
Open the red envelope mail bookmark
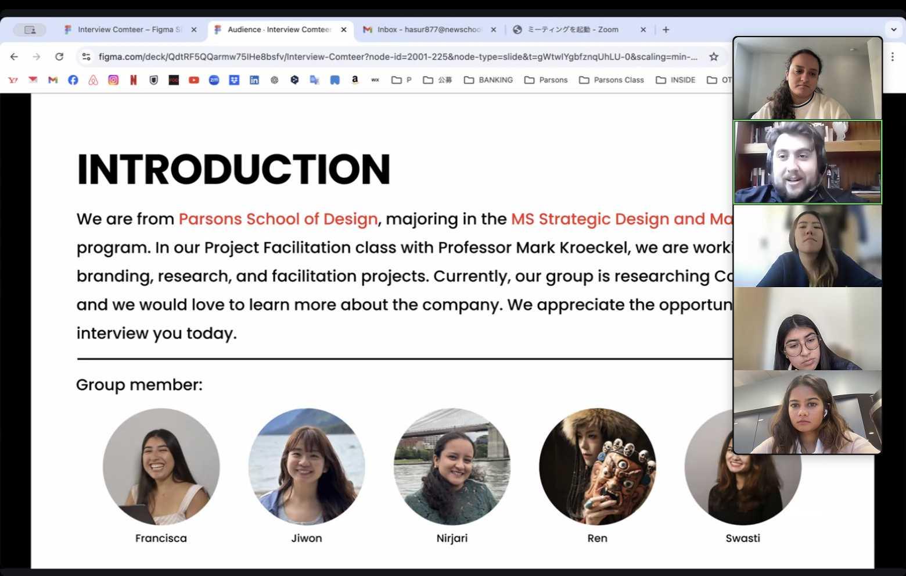33,80
